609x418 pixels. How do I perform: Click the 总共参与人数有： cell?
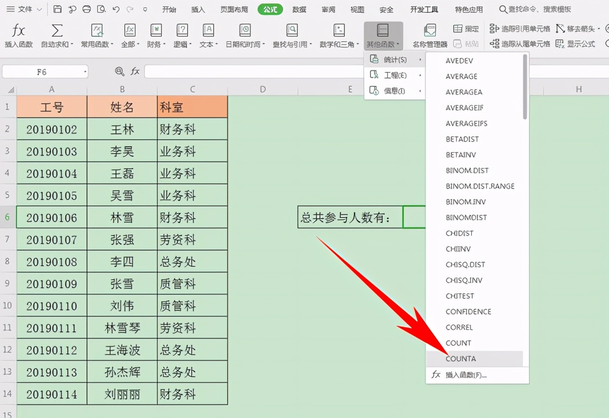pos(350,217)
